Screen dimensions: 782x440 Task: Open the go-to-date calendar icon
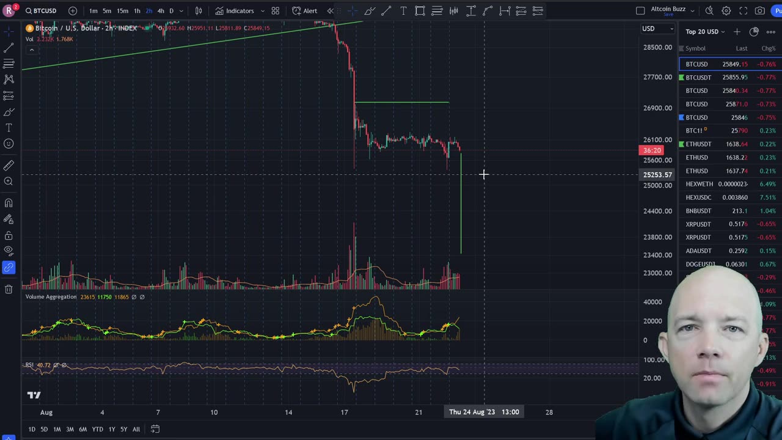pos(155,429)
